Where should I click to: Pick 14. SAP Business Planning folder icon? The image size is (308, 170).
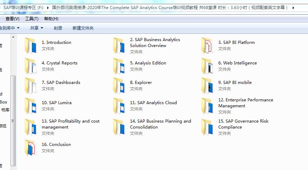click(119, 127)
